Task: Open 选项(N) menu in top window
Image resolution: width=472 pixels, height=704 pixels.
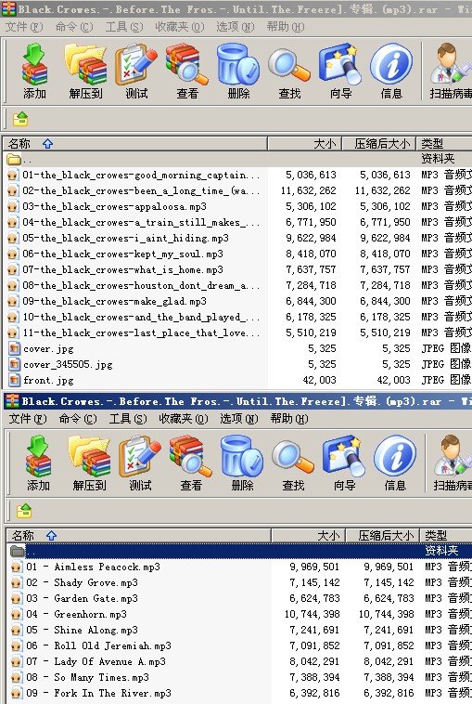Action: pyautogui.click(x=236, y=27)
